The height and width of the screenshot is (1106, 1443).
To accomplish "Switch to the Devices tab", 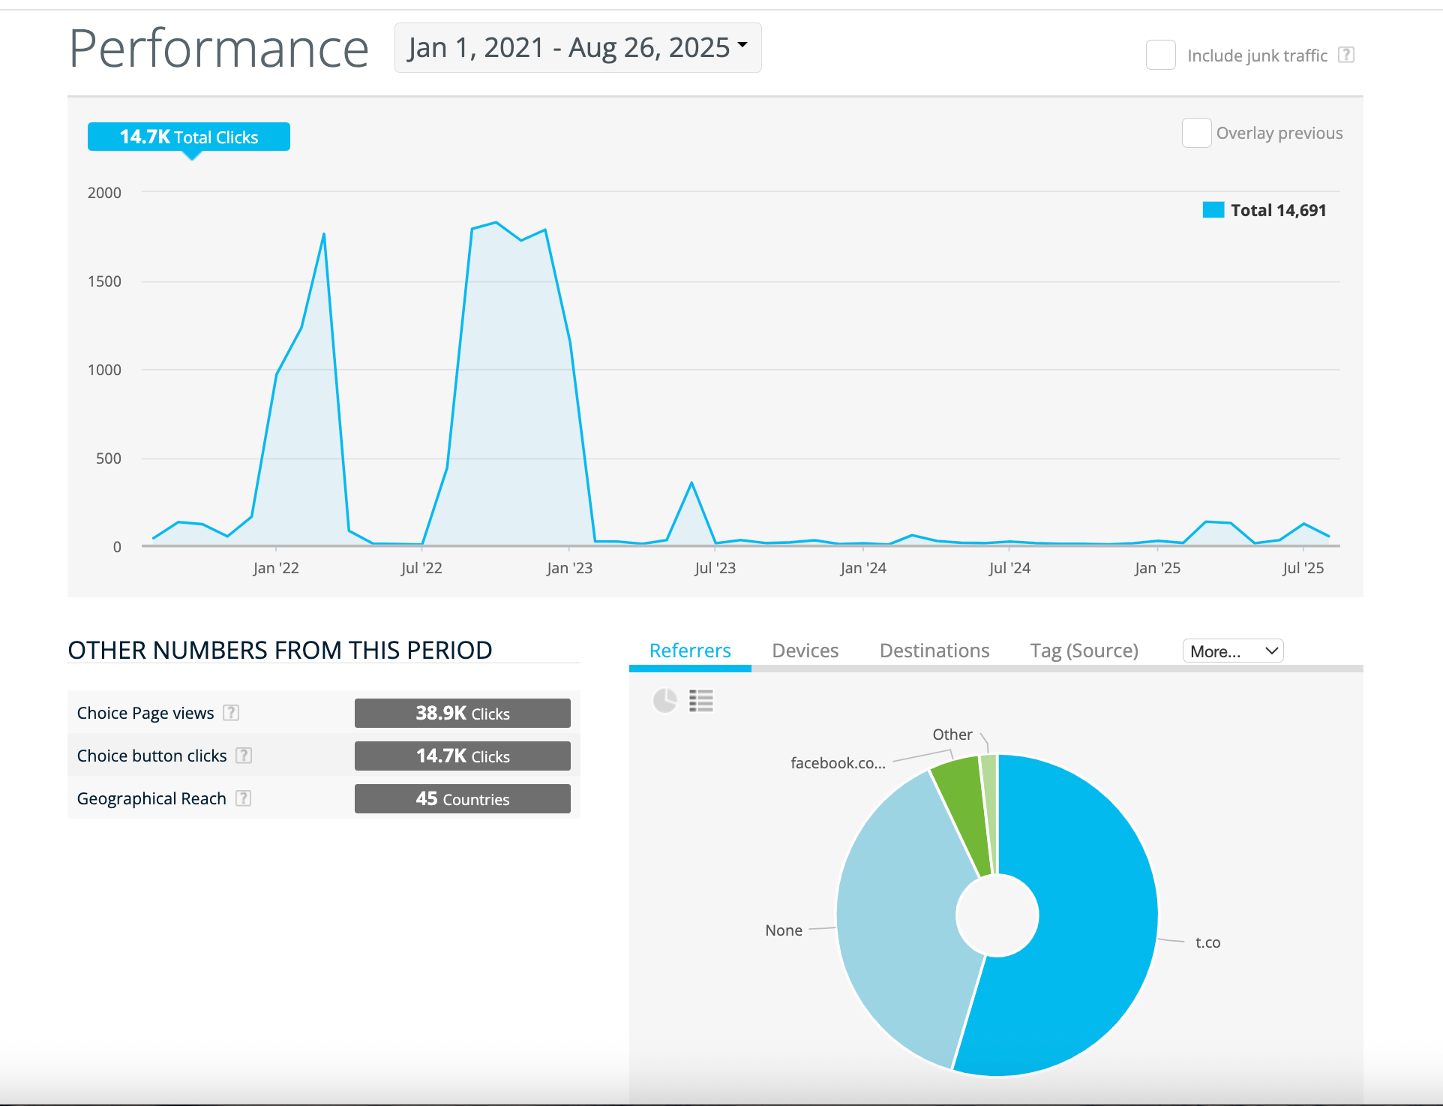I will [805, 651].
